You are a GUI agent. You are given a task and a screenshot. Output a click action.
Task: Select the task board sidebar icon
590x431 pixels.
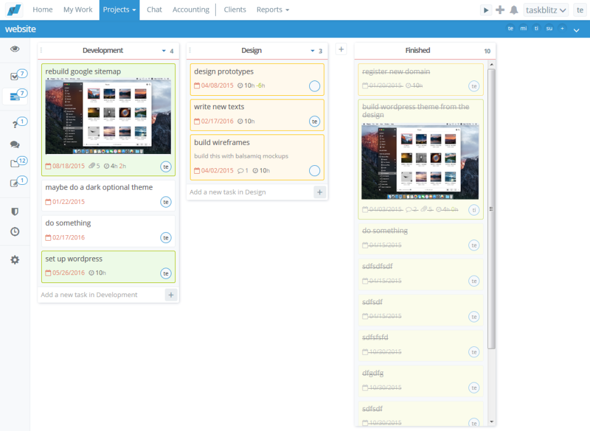point(15,96)
